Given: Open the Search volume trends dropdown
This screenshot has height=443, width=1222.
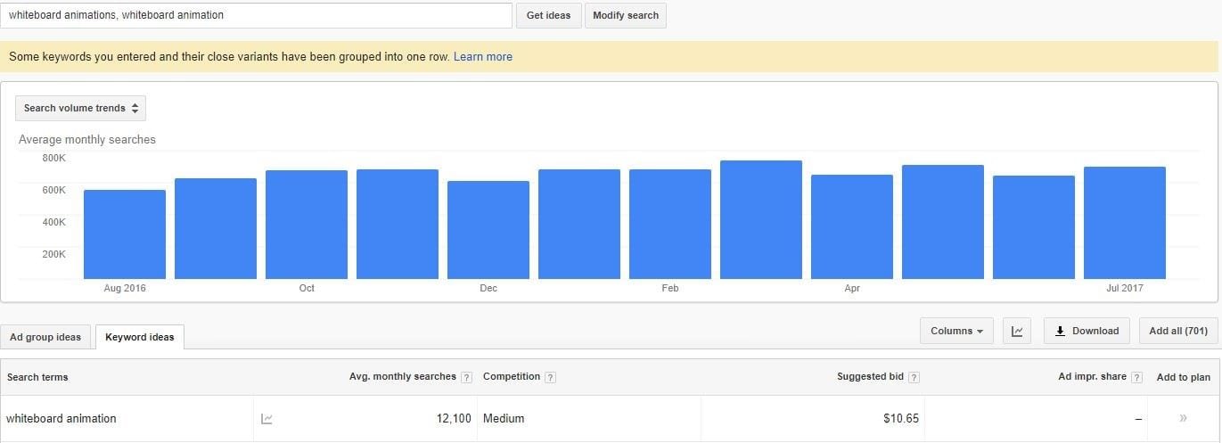Looking at the screenshot, I should point(80,108).
